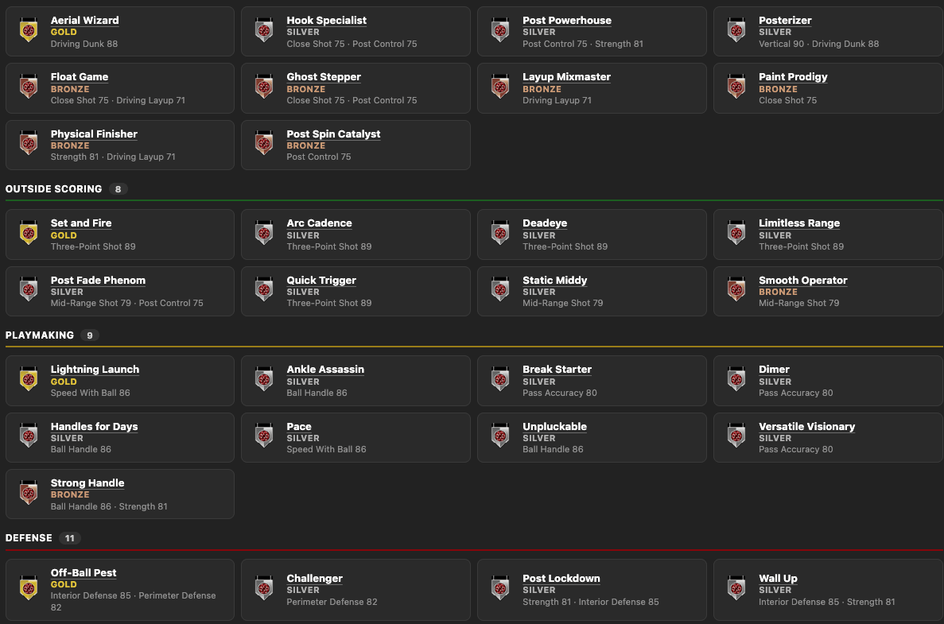Click the Off-Ball Pest gold badge icon
The image size is (944, 624).
pyautogui.click(x=29, y=589)
